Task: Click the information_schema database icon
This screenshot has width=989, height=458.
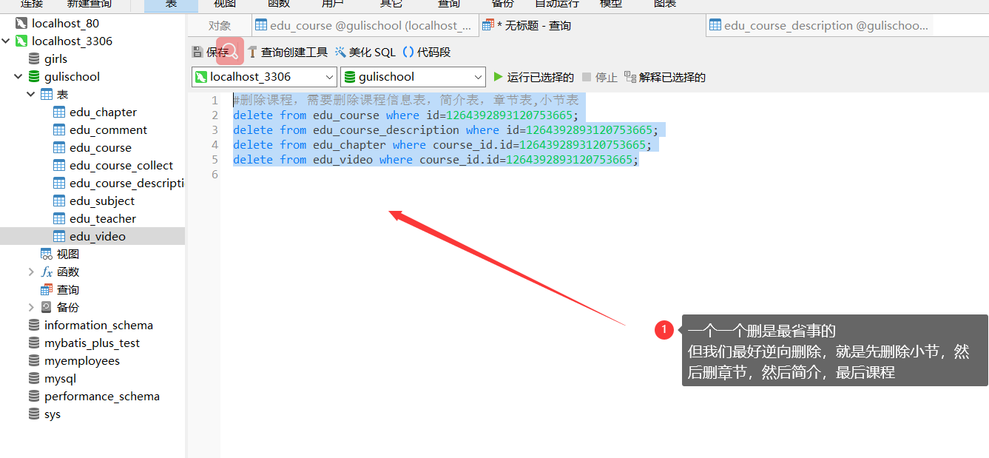Action: (34, 326)
